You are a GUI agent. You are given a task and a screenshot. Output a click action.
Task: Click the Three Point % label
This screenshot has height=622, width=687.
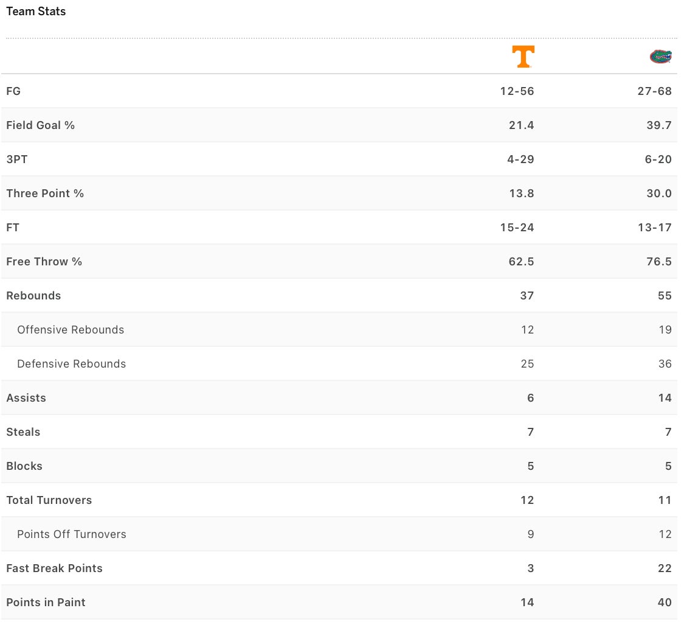click(45, 194)
